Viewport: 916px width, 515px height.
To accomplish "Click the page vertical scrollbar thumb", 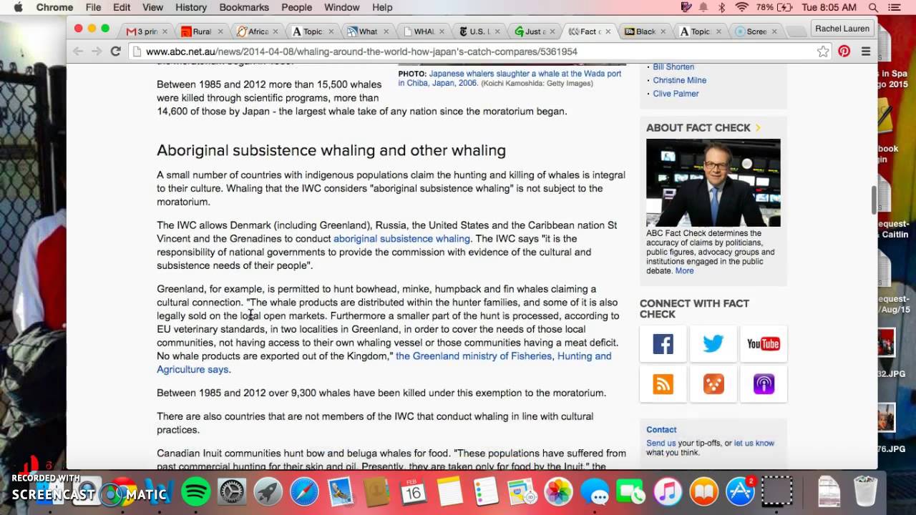I will click(x=873, y=200).
